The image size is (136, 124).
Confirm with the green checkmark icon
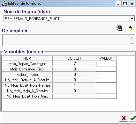tap(132, 118)
